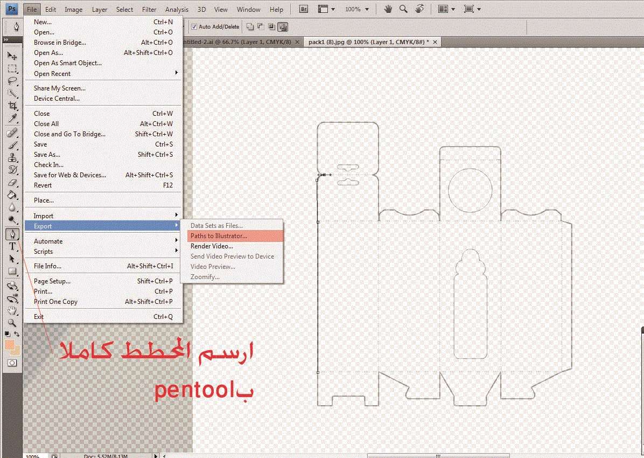
Task: Select the Clone Stamp tool
Action: point(12,157)
